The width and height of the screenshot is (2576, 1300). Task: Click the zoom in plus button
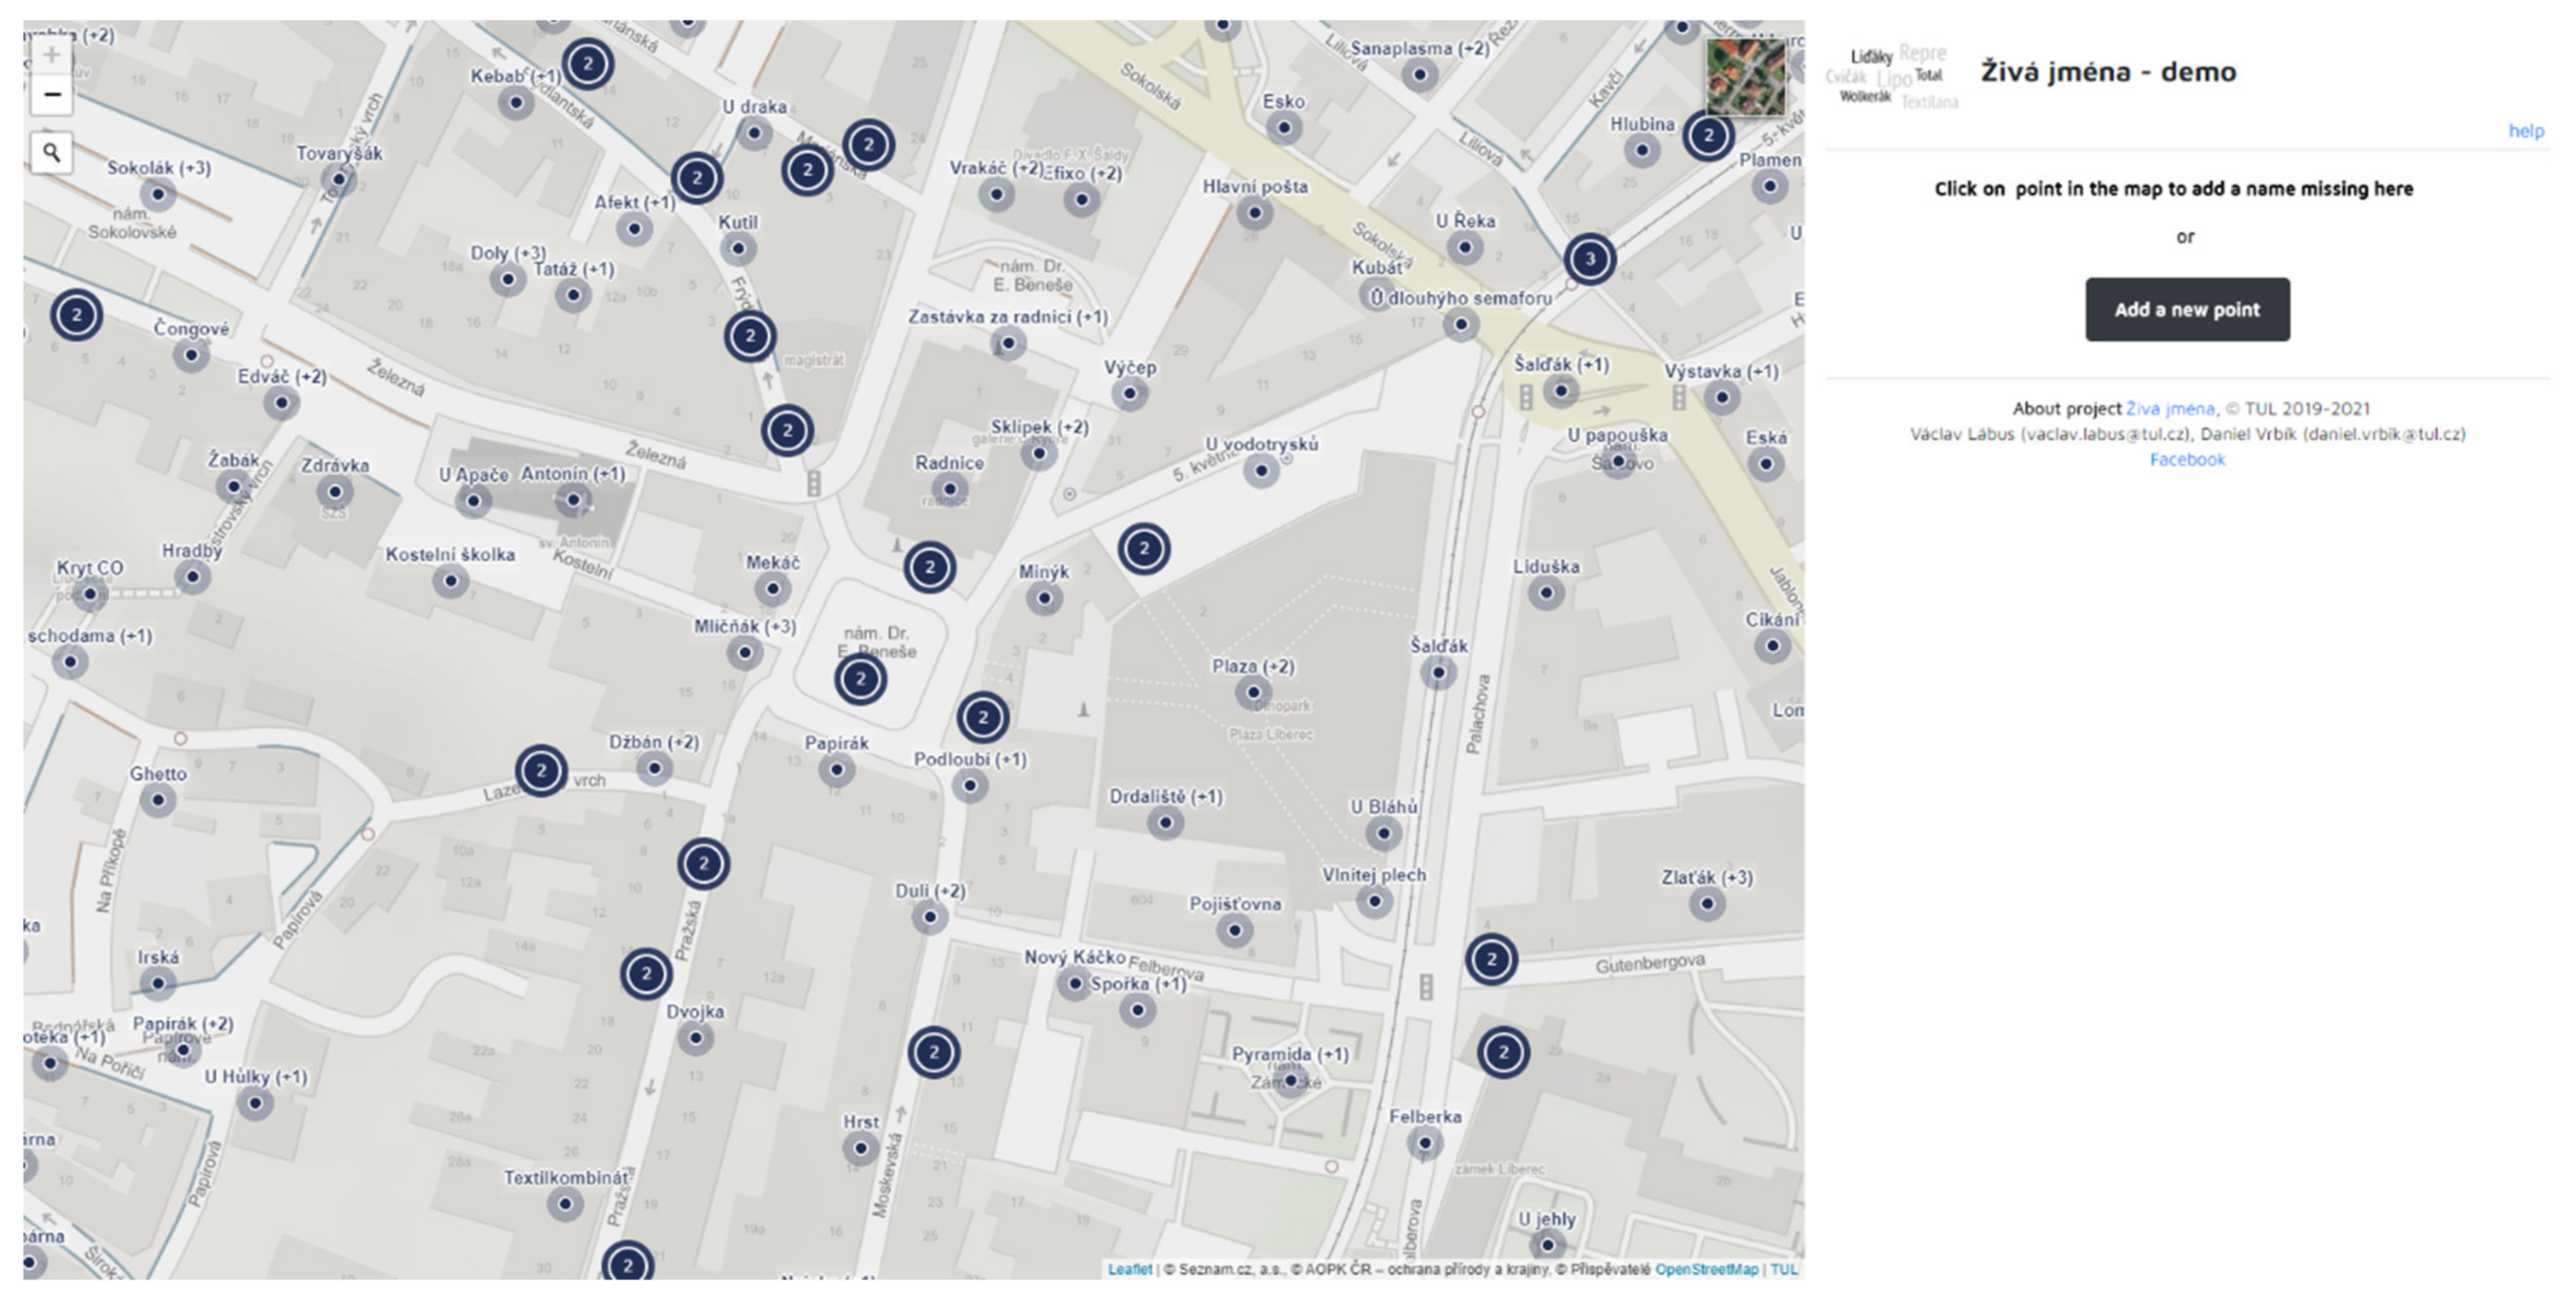click(51, 55)
